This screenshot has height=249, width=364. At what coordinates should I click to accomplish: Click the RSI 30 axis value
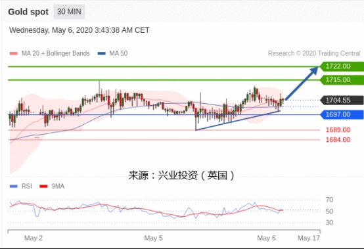(x=329, y=223)
